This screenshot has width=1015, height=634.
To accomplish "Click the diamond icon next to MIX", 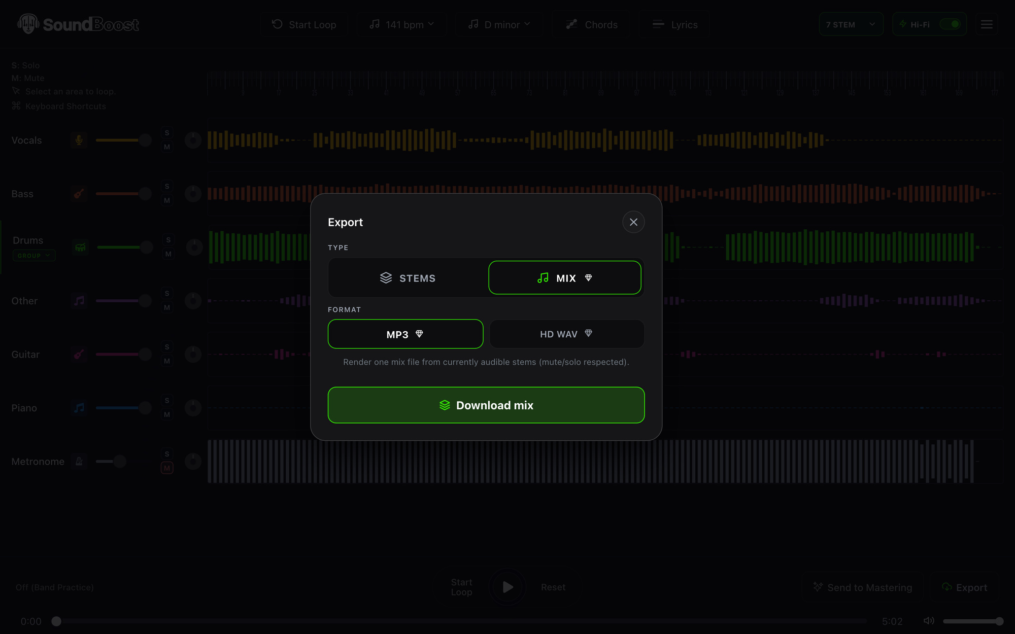I will [588, 277].
